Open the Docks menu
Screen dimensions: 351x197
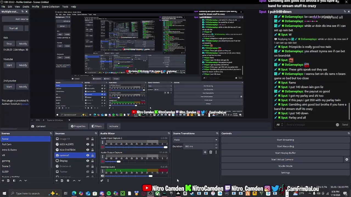tap(26, 7)
